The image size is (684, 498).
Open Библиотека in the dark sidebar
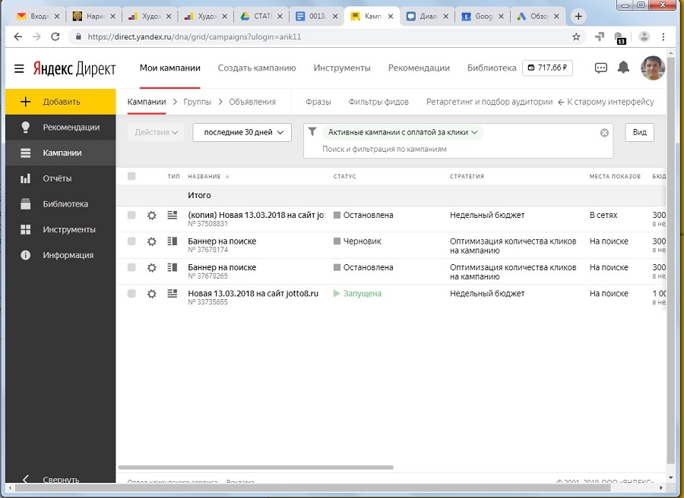pyautogui.click(x=61, y=204)
